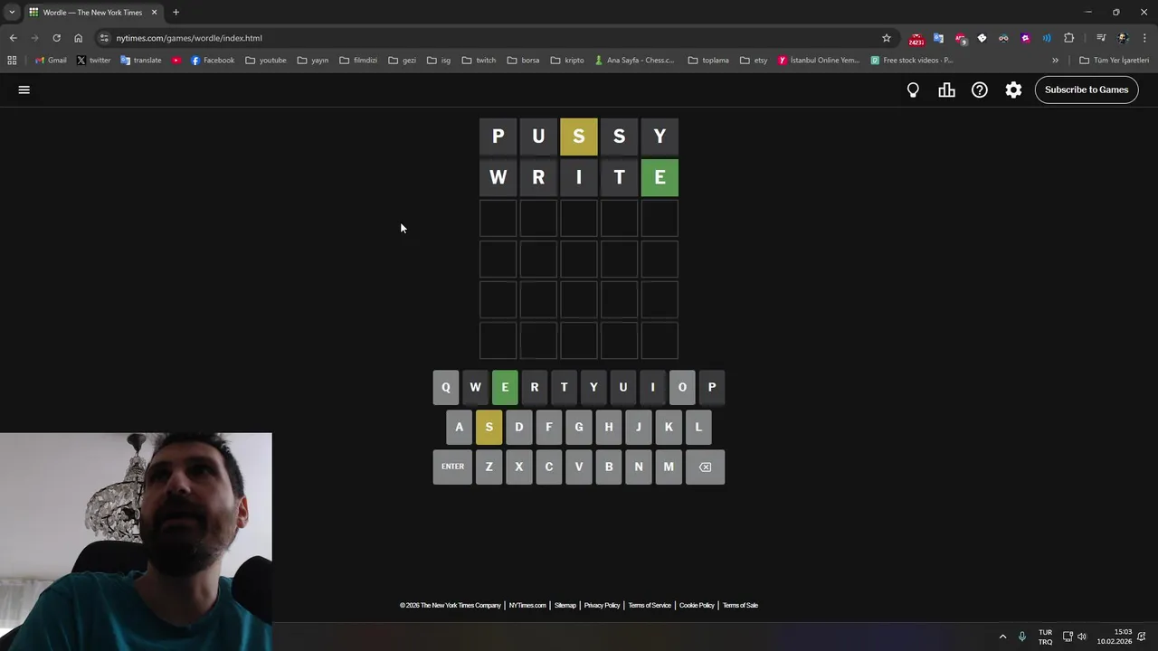This screenshot has width=1158, height=651.
Task: Tap the yellow S key
Action: click(x=489, y=427)
